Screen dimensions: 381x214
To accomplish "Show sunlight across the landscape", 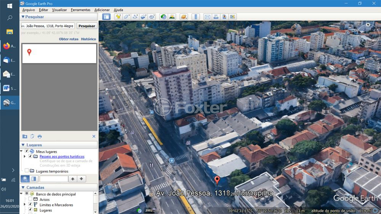I will pos(172,17).
